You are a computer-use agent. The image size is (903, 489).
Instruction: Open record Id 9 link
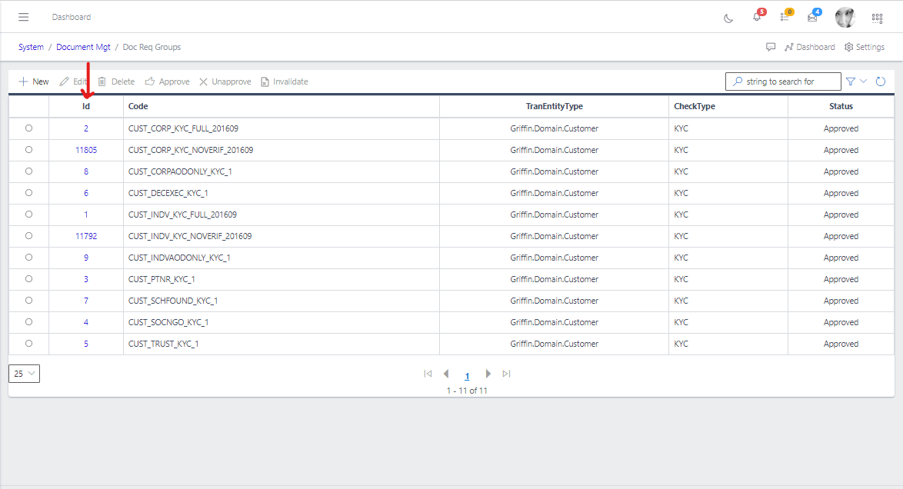pos(86,258)
